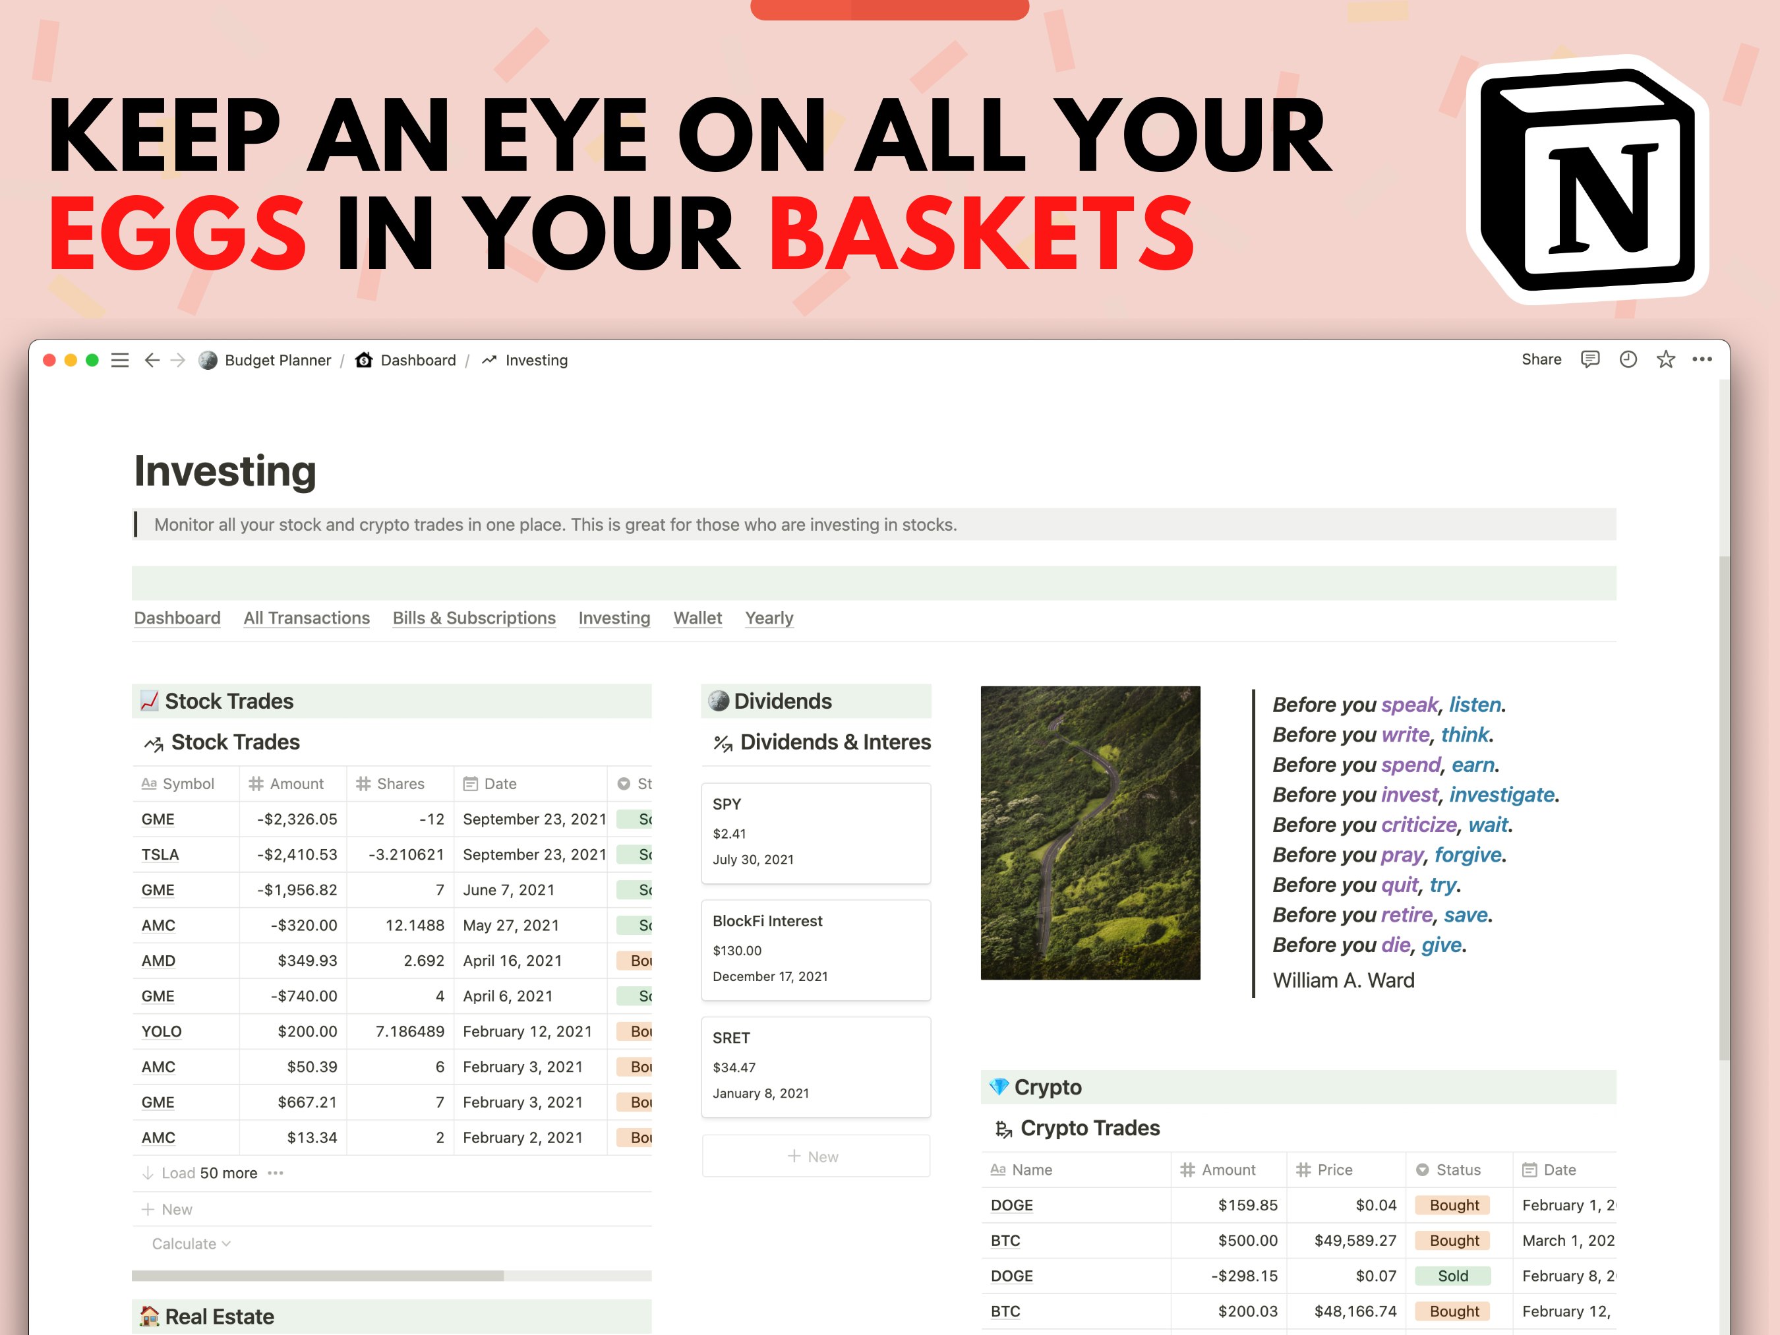Open the Date column header menu
This screenshot has height=1335, width=1780.
[x=499, y=783]
